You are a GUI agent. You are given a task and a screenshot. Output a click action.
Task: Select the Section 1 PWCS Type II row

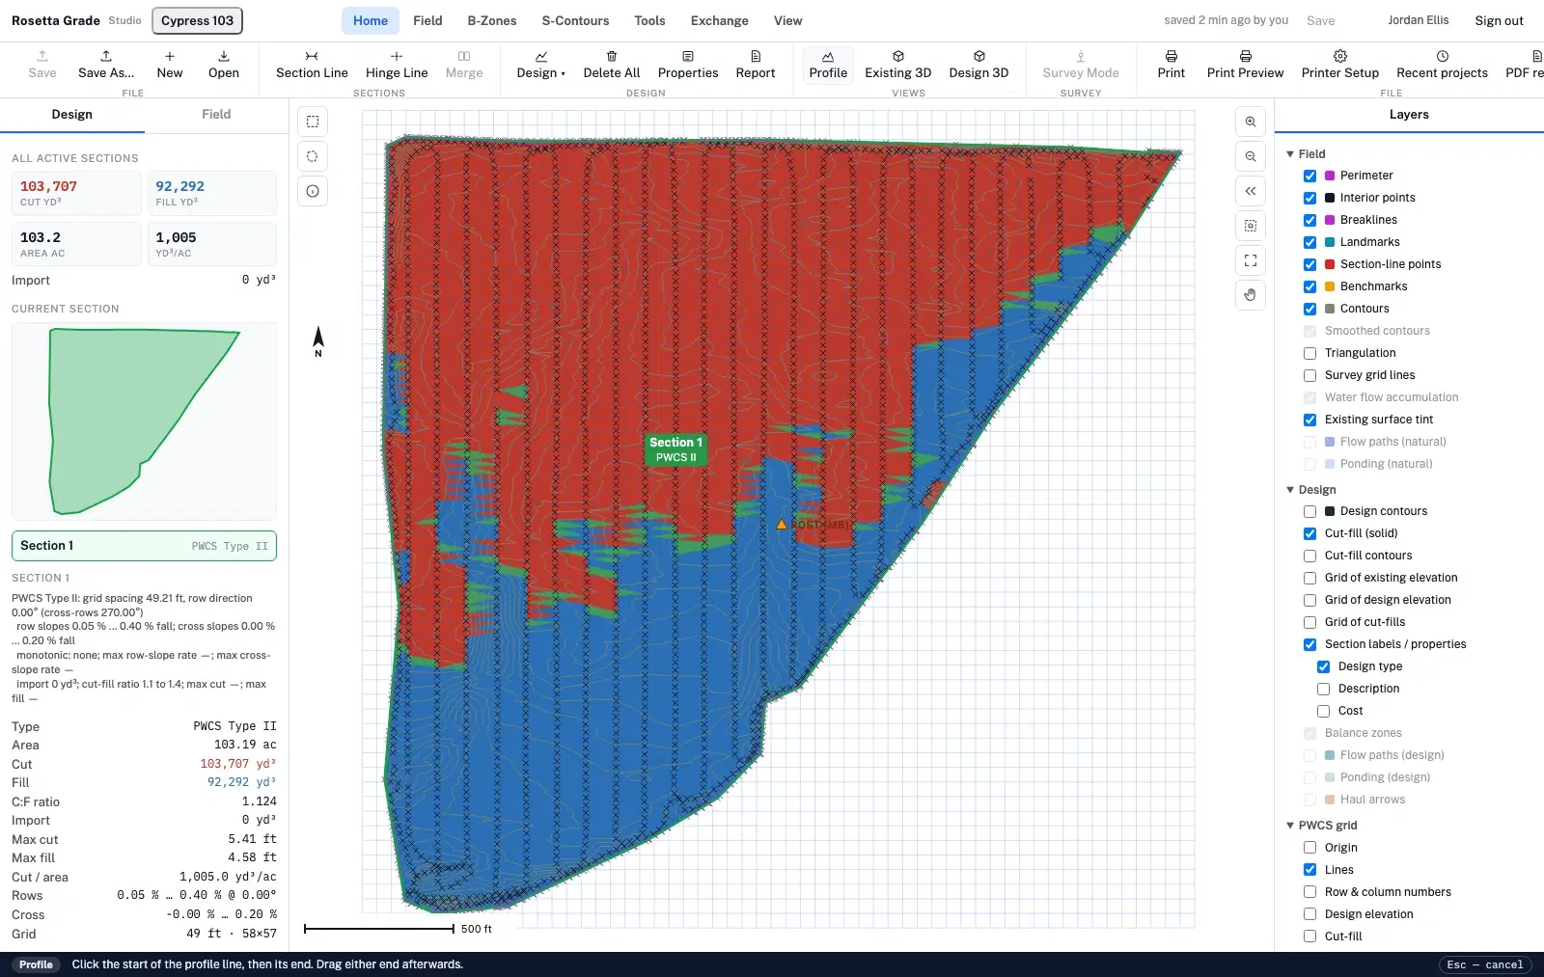coord(144,546)
